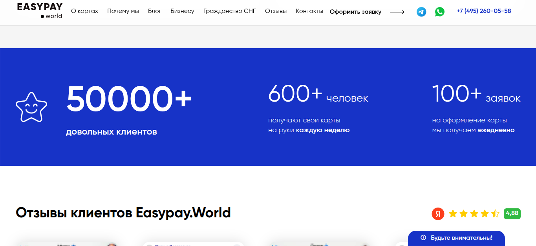Screen dimensions: 536x246
Task: Open the 'Почему мы' menu item
Action: point(123,11)
